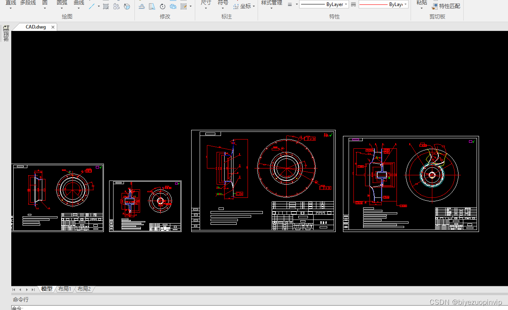Open the 图册 panel on the left sidebar
Image resolution: width=508 pixels, height=310 pixels.
(6, 37)
